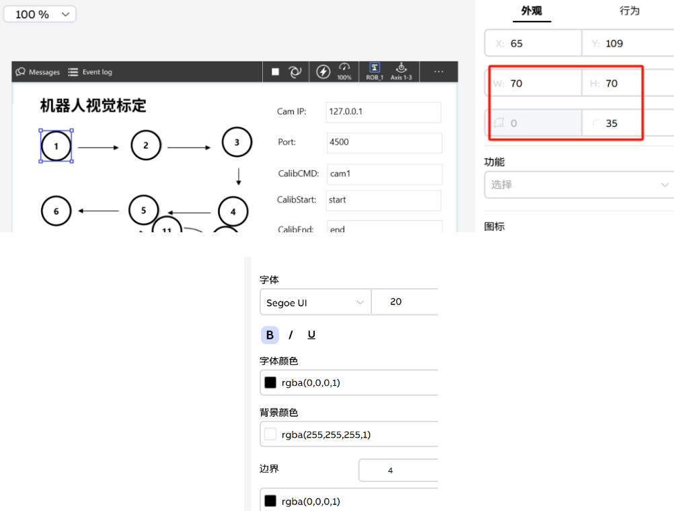This screenshot has height=511, width=674.
Task: Click the 100% speed gauge icon
Action: [x=344, y=71]
